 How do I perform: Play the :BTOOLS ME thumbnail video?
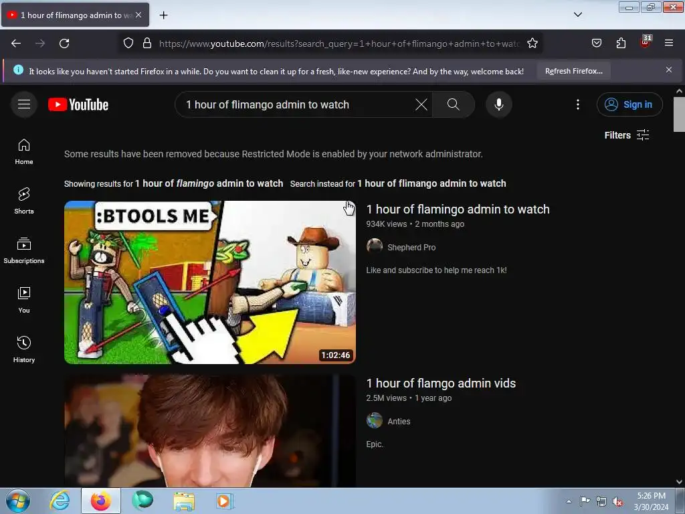coord(209,282)
